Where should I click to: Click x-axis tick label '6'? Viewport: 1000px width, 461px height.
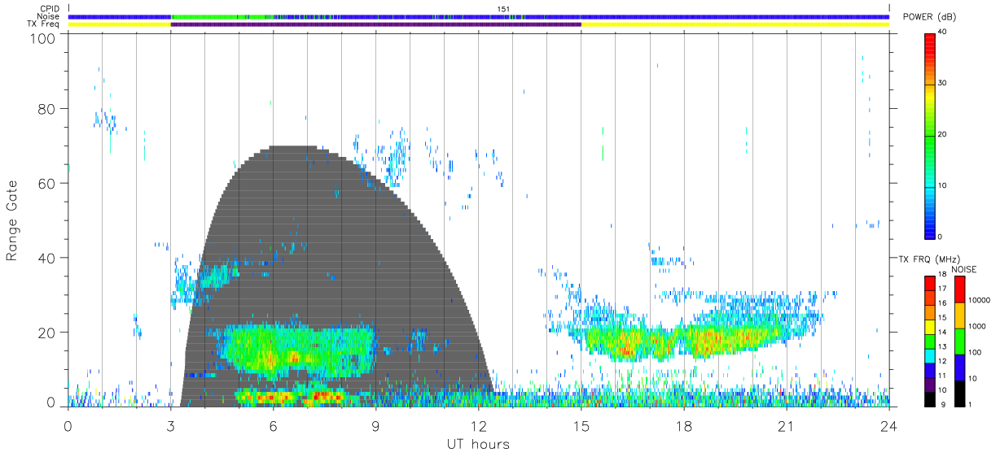pyautogui.click(x=274, y=425)
